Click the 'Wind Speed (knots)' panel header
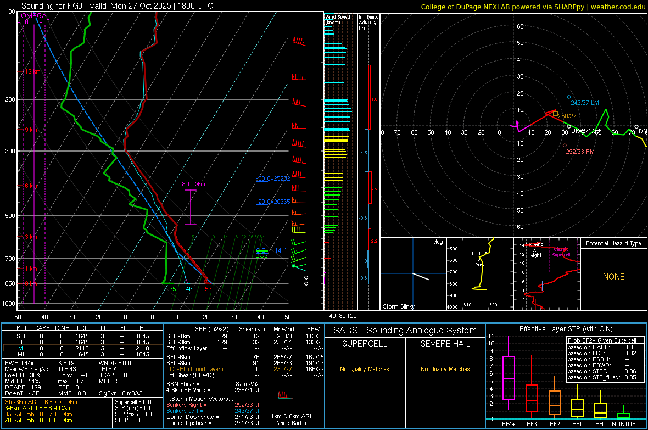 [x=338, y=19]
